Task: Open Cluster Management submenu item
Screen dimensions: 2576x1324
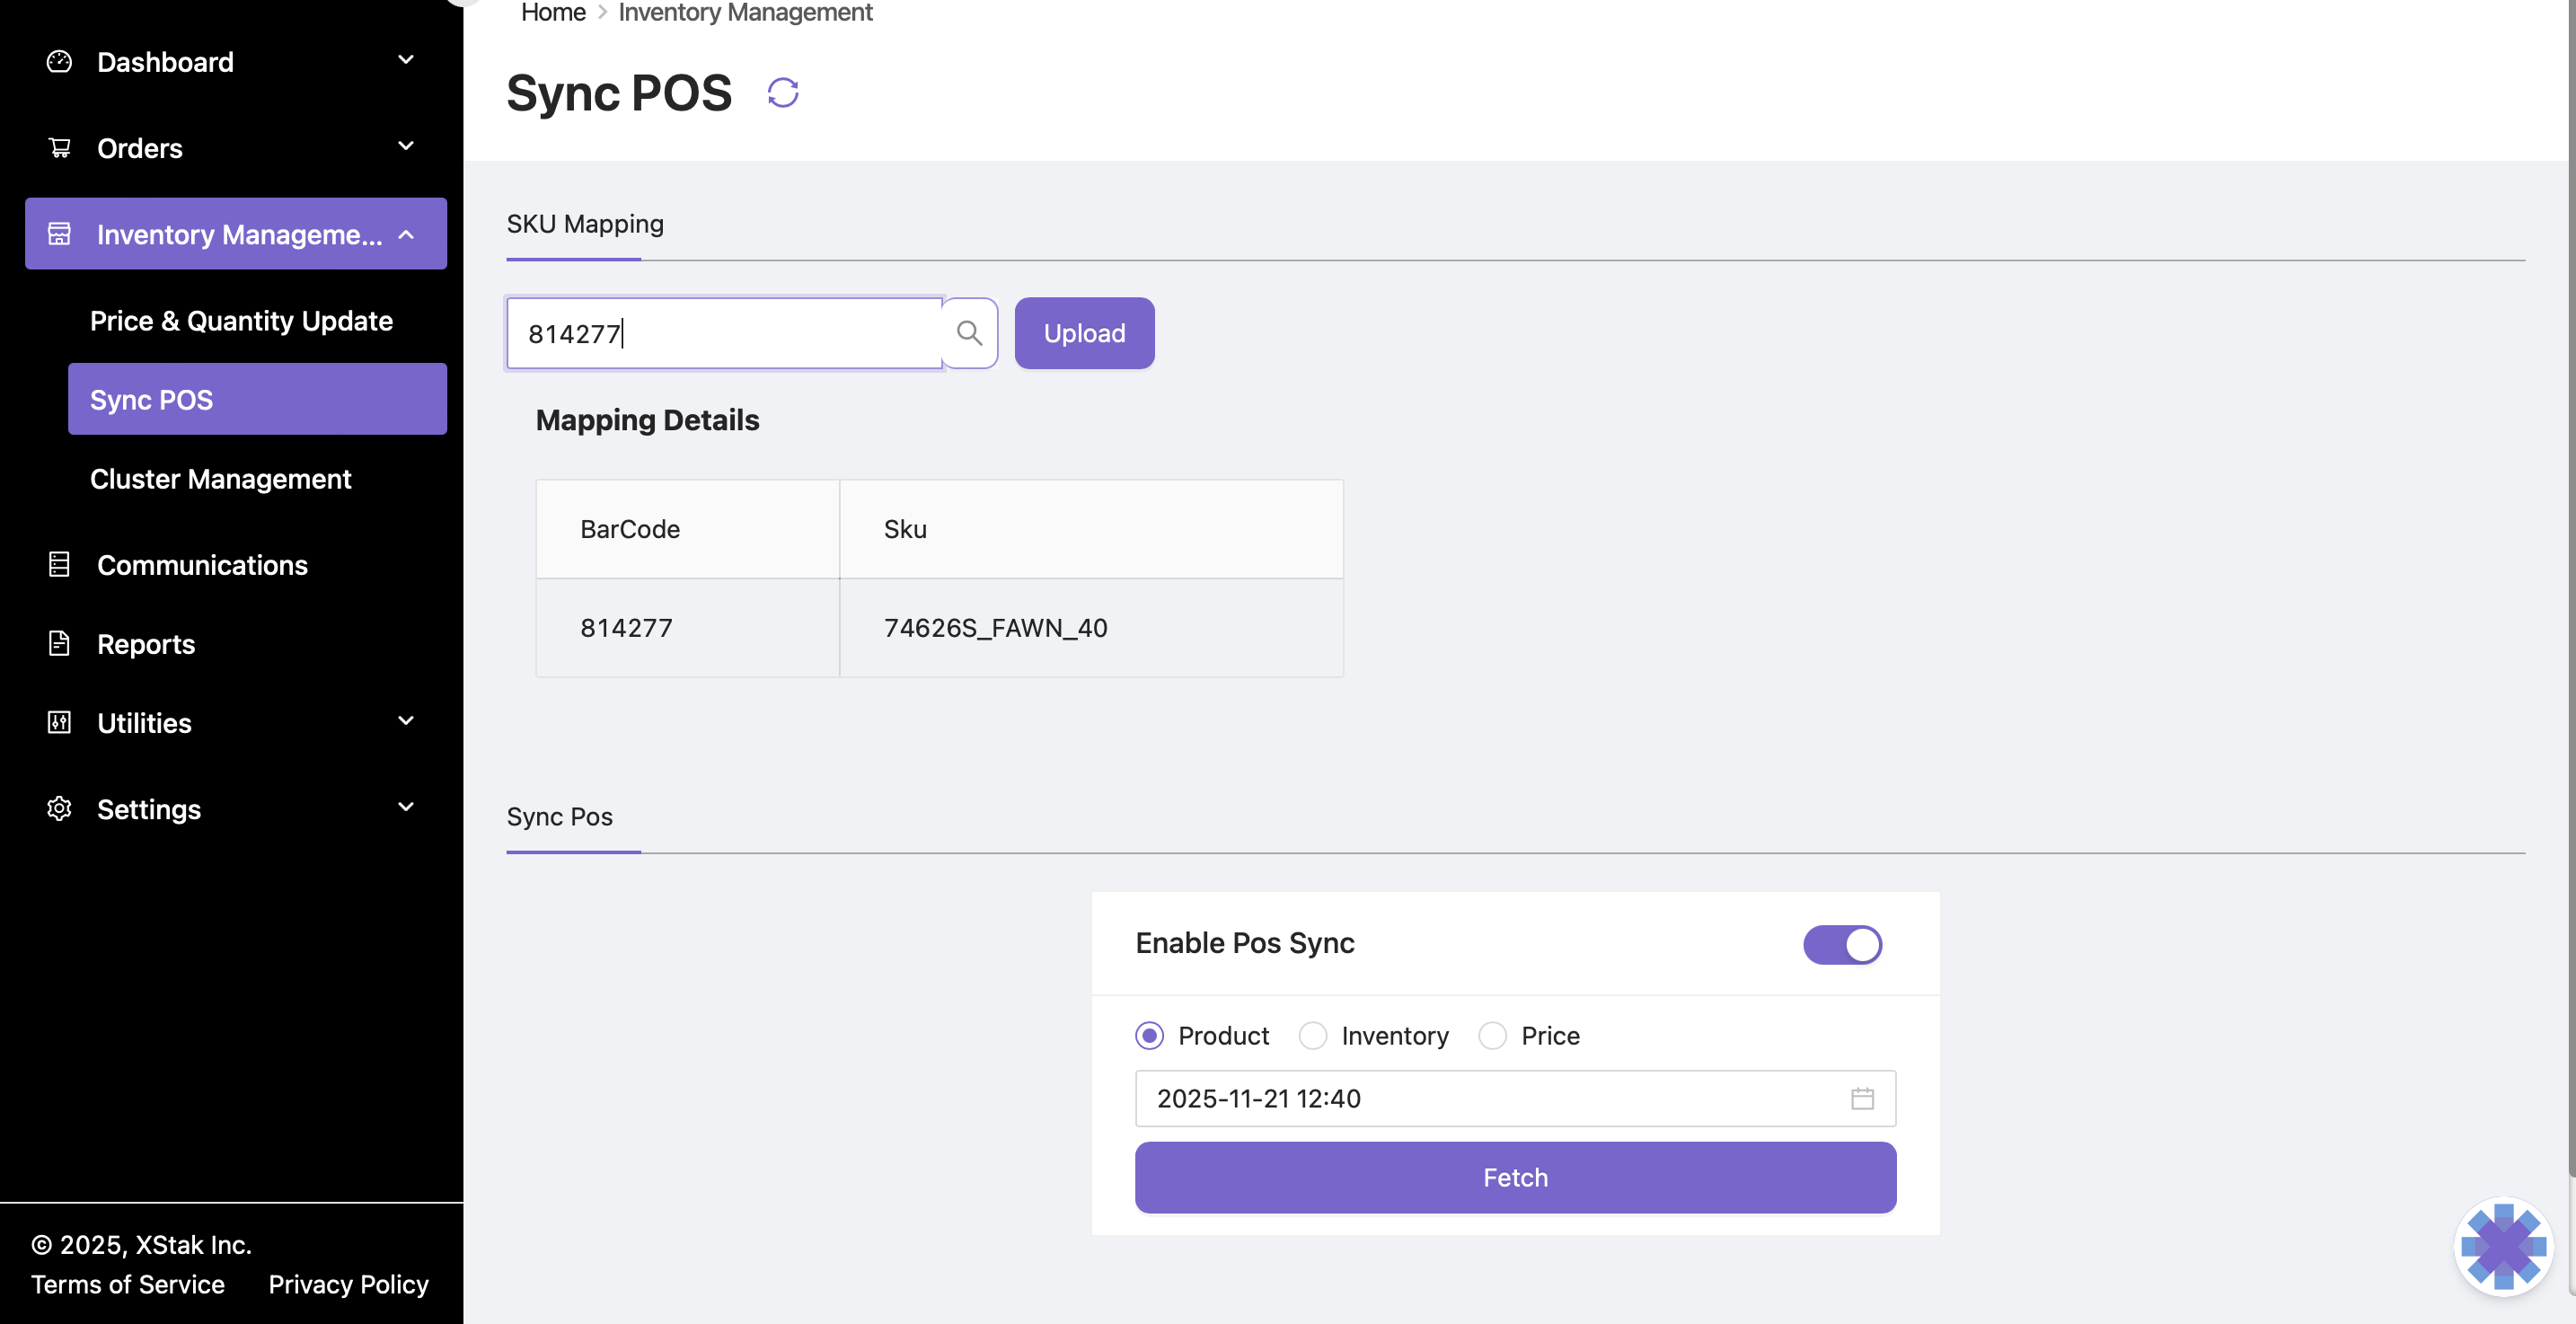Action: [x=220, y=478]
